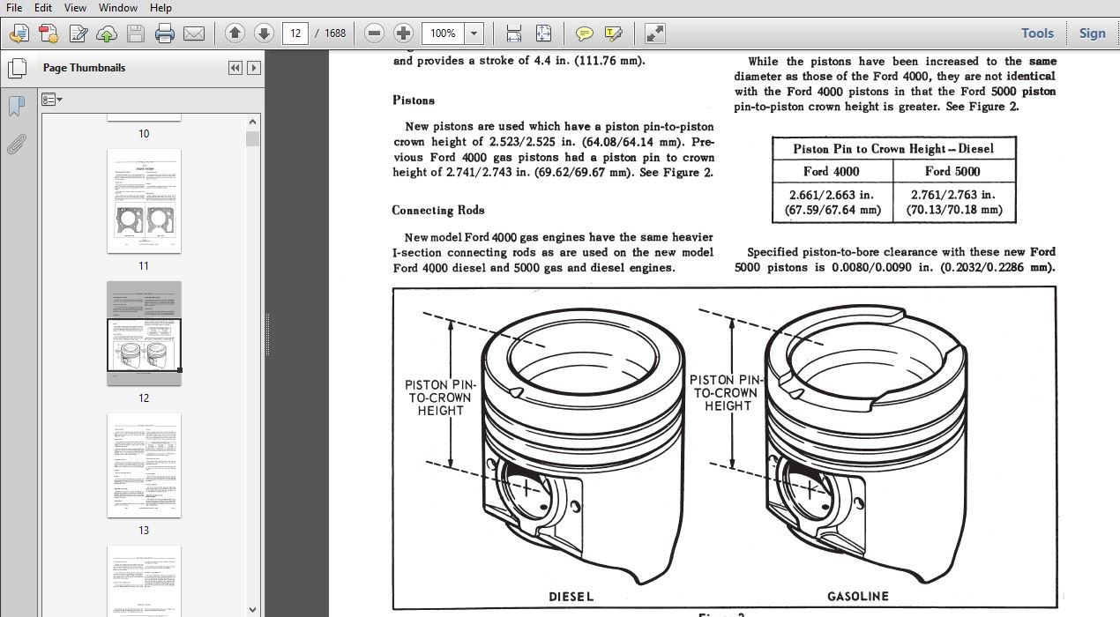Click the total pages '1688' text
Screen dimensions: 1120x617
click(x=335, y=33)
